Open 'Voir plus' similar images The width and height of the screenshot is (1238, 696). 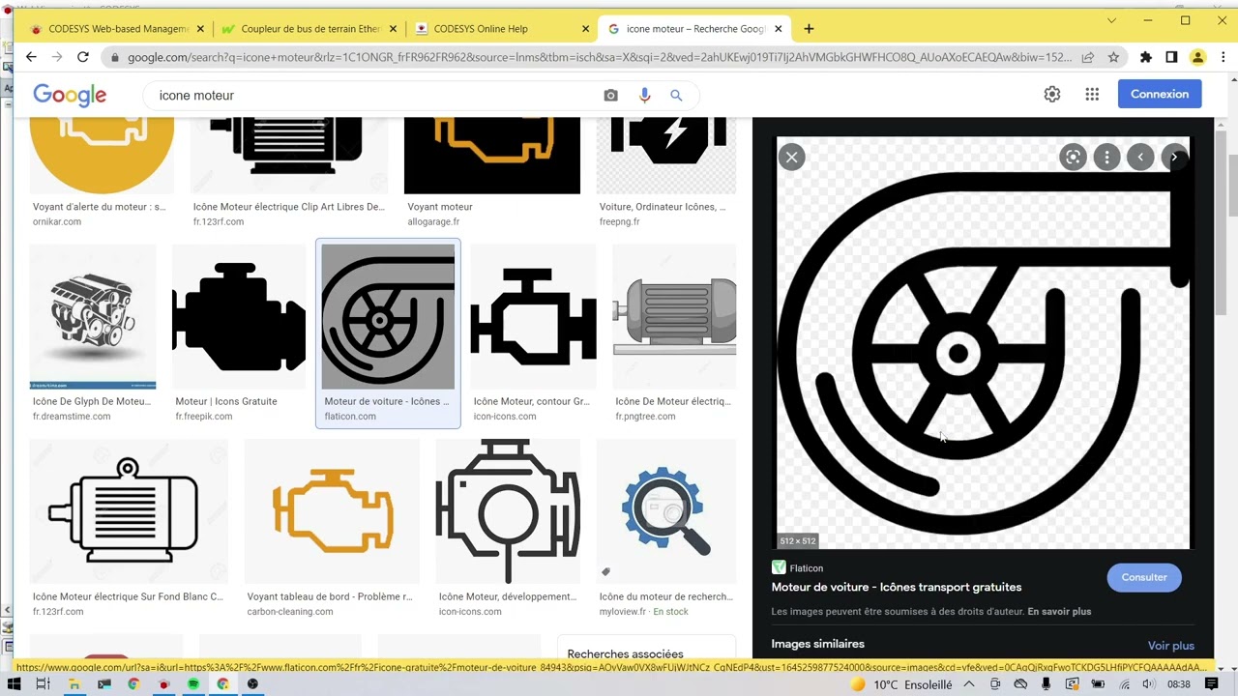(1171, 646)
